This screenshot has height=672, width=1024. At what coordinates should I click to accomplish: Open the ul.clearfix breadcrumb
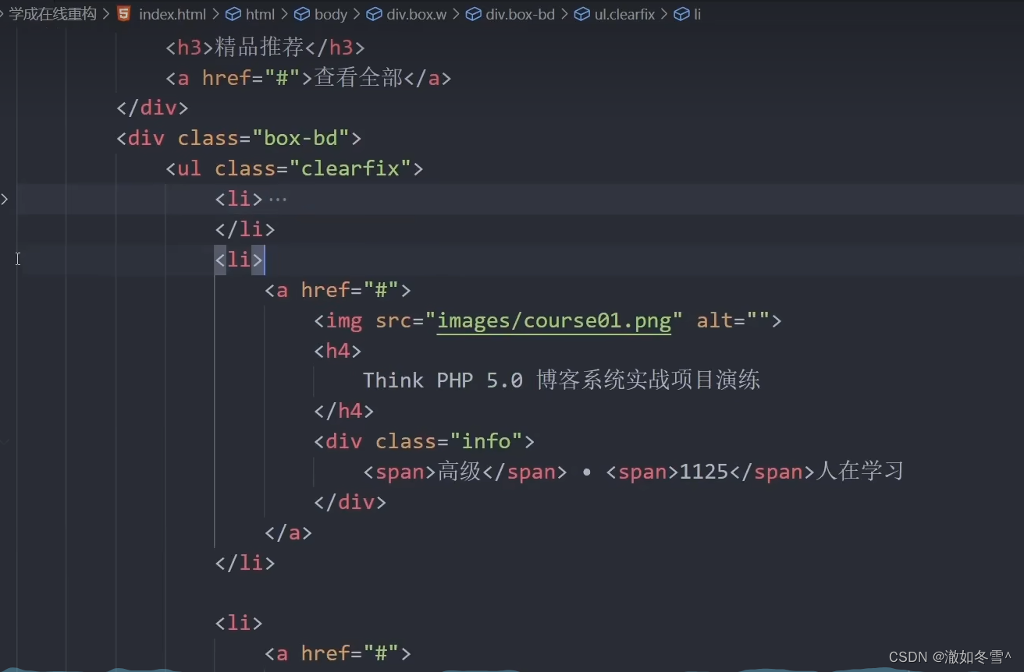click(x=624, y=14)
